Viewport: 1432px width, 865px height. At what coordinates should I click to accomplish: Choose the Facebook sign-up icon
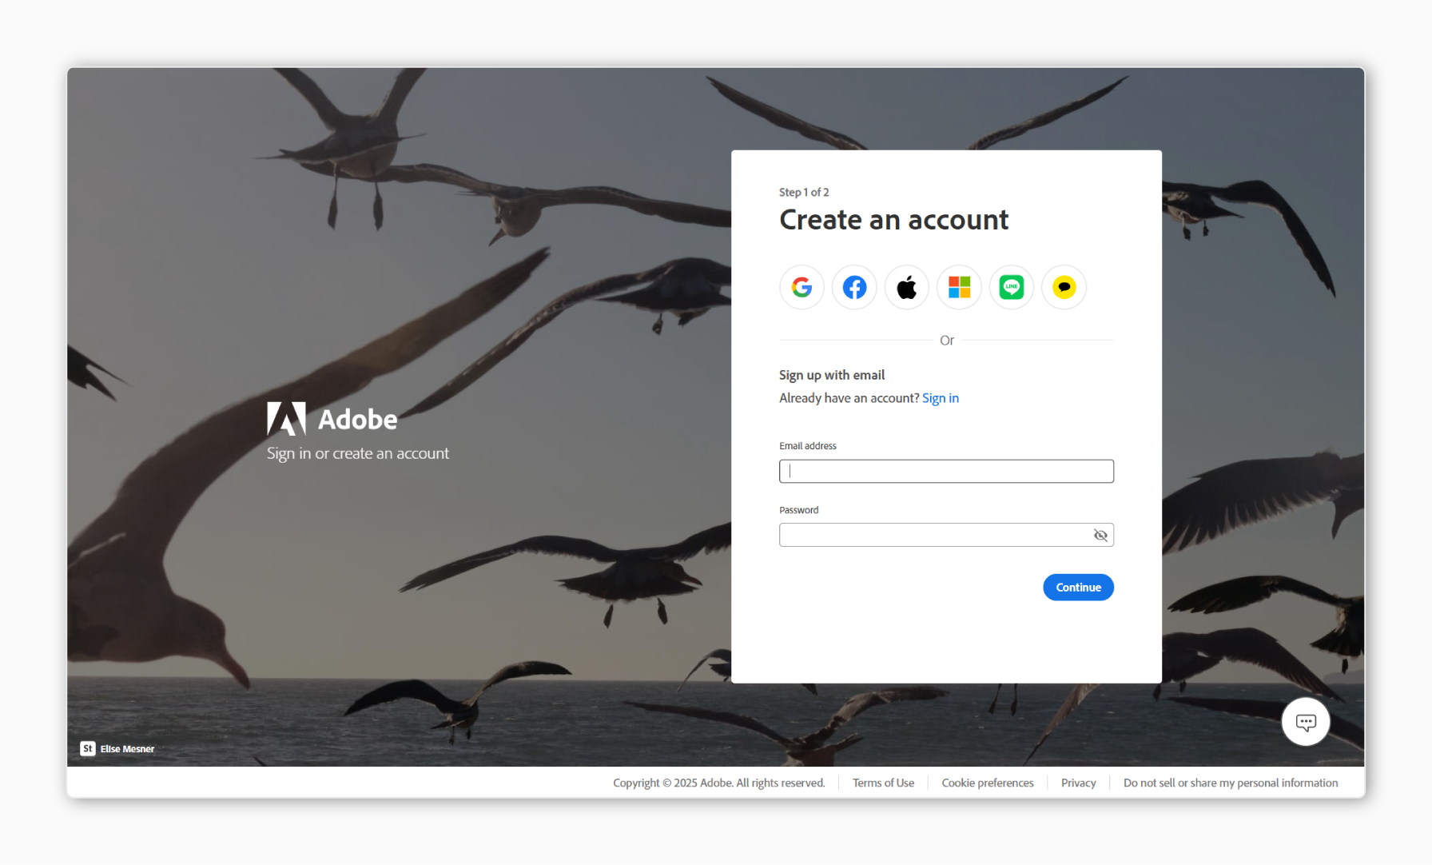[854, 287]
